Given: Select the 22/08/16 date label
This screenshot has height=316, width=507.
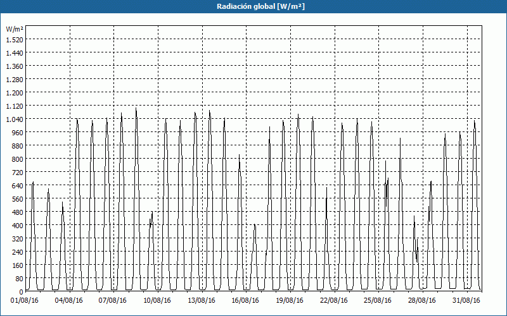Looking at the screenshot, I should [334, 300].
